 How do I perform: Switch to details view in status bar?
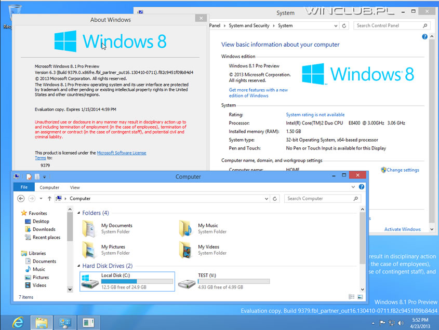point(352,297)
